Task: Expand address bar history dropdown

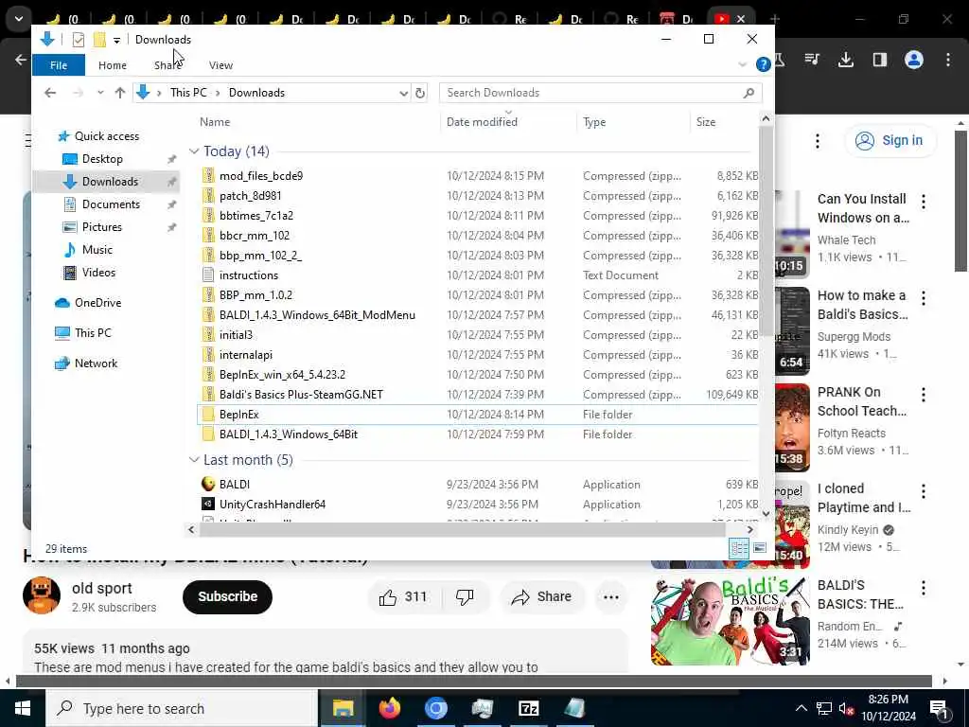Action: (x=403, y=93)
